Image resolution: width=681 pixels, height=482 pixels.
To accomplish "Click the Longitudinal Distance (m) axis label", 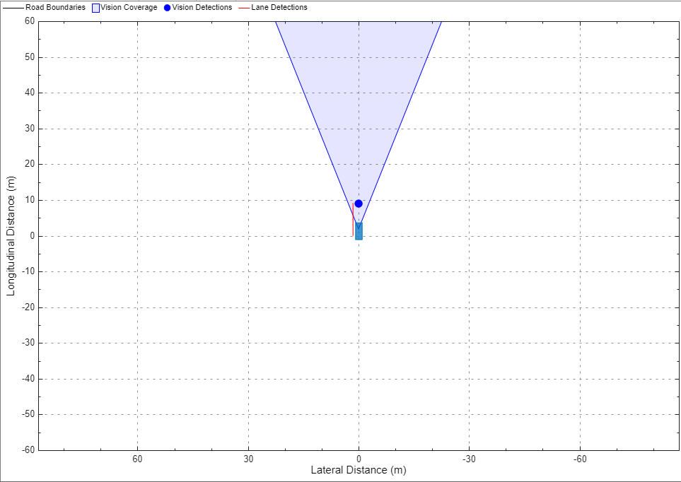I will pos(11,236).
